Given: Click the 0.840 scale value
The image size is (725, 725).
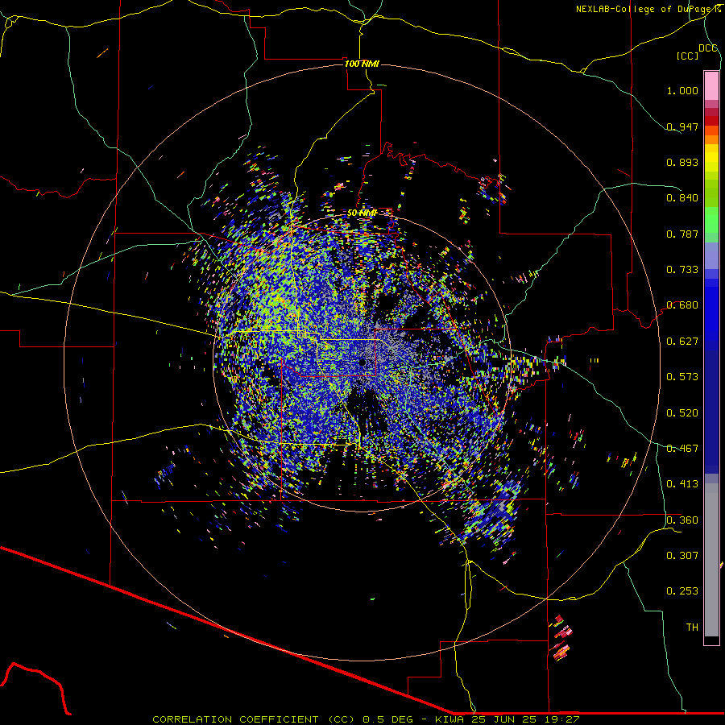Looking at the screenshot, I should tap(682, 198).
